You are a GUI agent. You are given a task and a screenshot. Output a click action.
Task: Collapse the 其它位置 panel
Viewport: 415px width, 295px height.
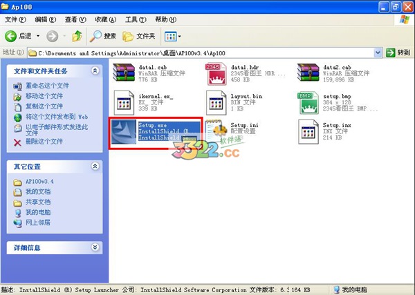95,166
